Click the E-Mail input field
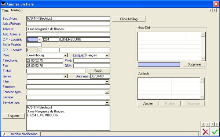 pyautogui.click(x=56, y=71)
